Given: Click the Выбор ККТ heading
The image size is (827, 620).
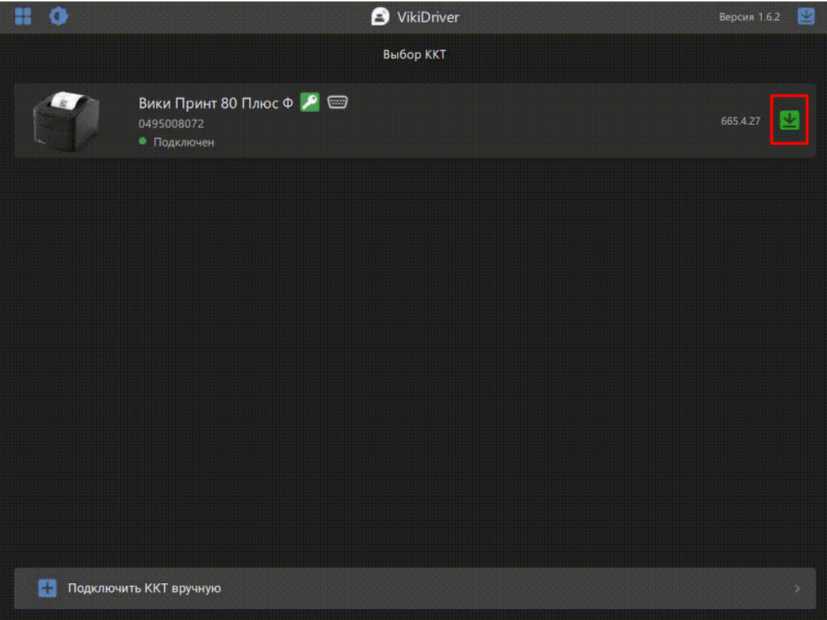Looking at the screenshot, I should [414, 56].
